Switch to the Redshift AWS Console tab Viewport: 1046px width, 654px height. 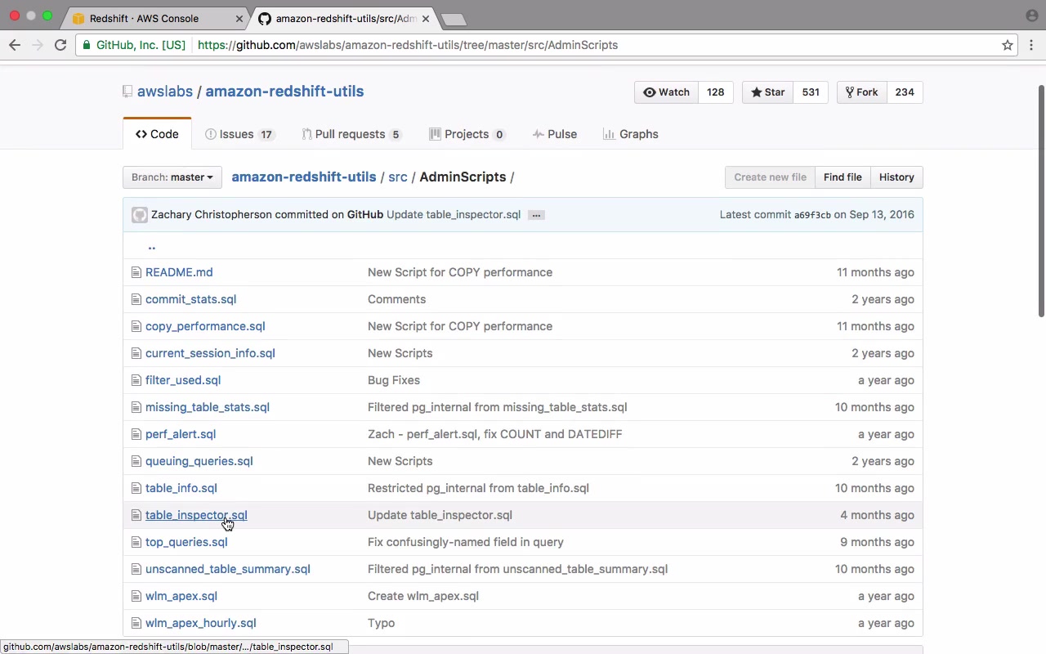pos(155,18)
